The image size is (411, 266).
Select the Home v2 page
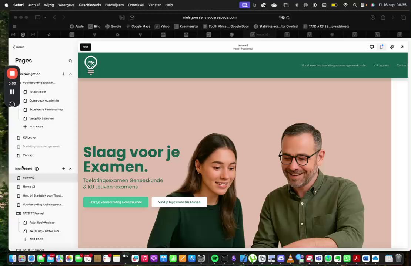(x=29, y=187)
